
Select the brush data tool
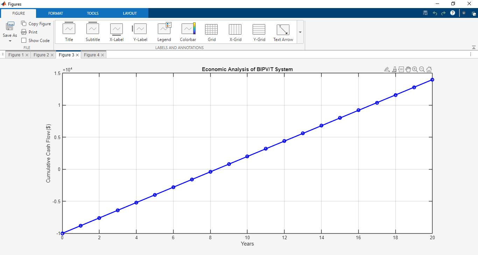[x=394, y=69]
